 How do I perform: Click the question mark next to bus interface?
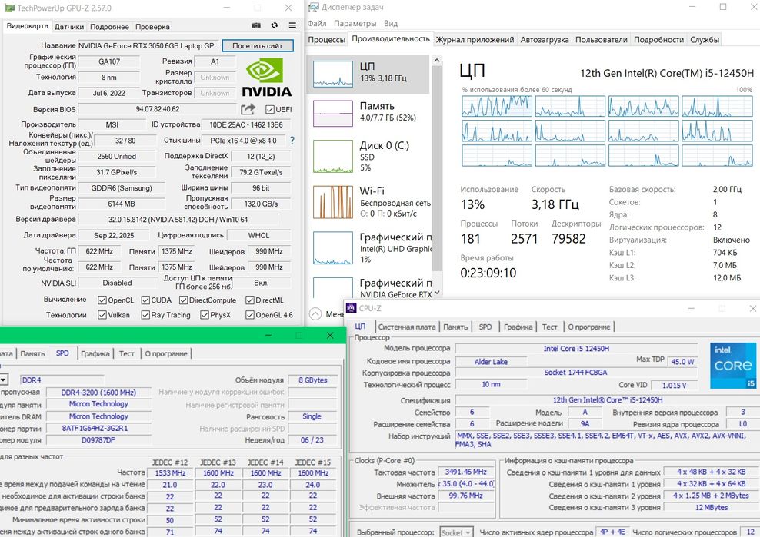click(x=292, y=141)
